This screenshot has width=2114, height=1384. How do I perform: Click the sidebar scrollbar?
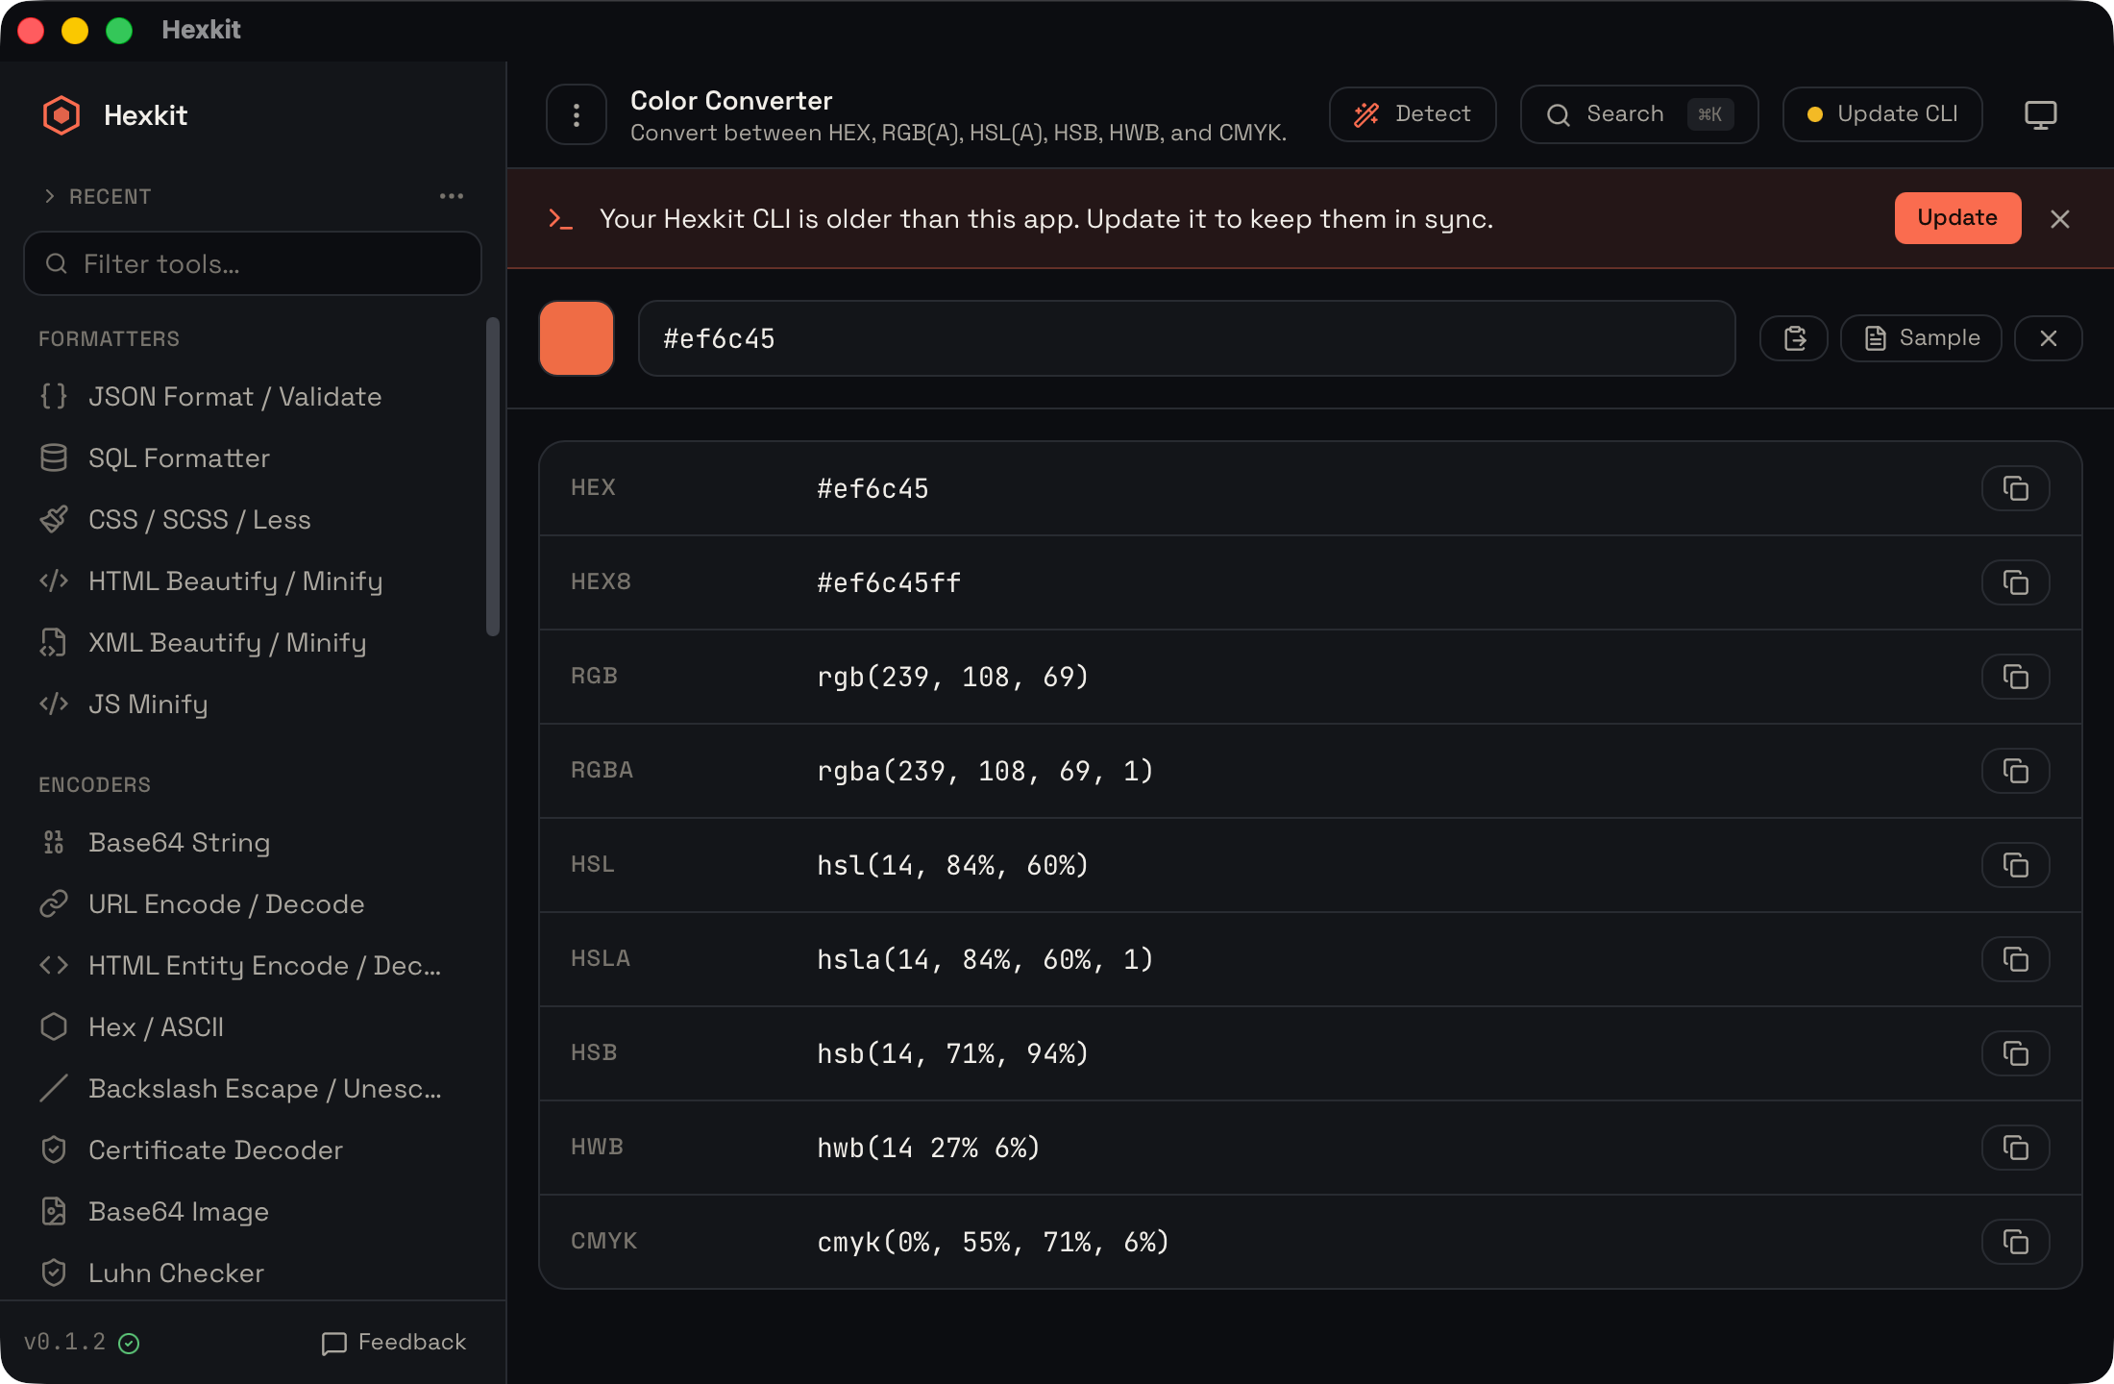tap(493, 477)
